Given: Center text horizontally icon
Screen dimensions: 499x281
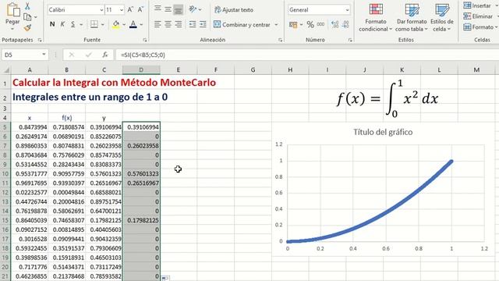Looking at the screenshot, I should point(168,24).
